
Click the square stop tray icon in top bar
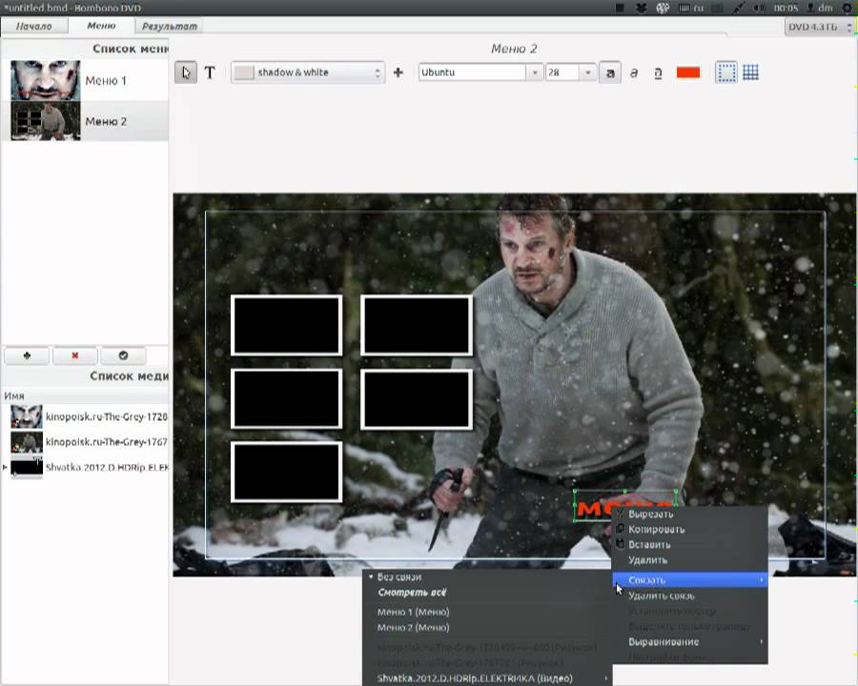coord(620,8)
